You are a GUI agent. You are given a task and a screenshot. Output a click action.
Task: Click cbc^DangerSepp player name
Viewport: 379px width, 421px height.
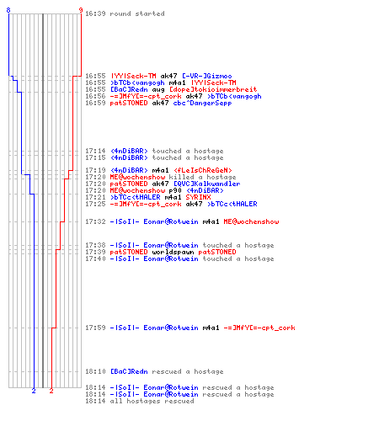(x=202, y=103)
